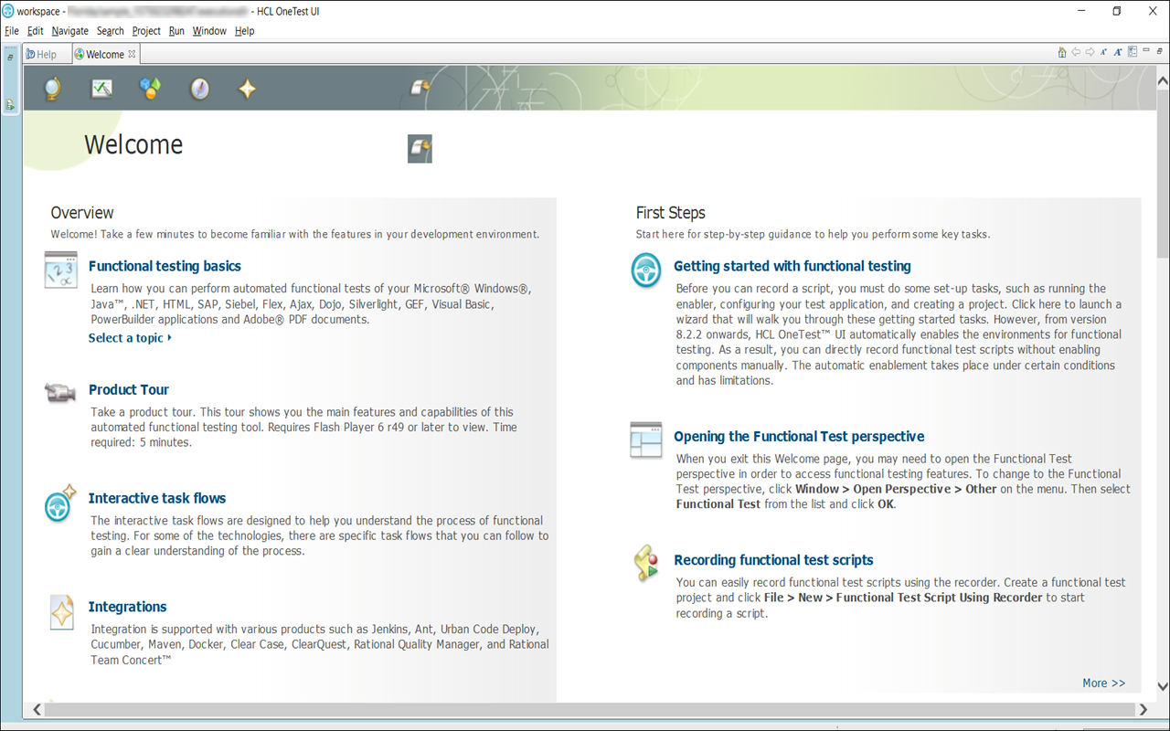Click Recording functional test scripts icon
The height and width of the screenshot is (731, 1170).
pos(646,563)
